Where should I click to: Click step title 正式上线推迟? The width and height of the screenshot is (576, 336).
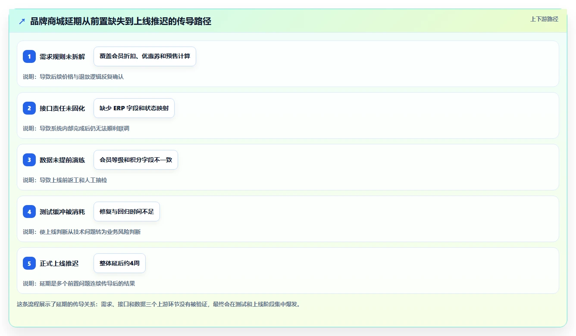[59, 263]
